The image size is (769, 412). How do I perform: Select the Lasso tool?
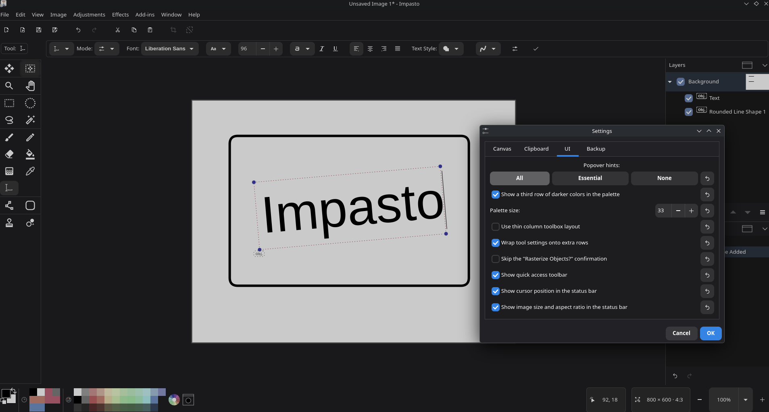click(x=9, y=120)
